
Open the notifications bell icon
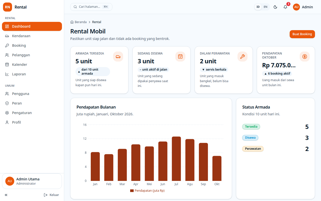pyautogui.click(x=285, y=7)
